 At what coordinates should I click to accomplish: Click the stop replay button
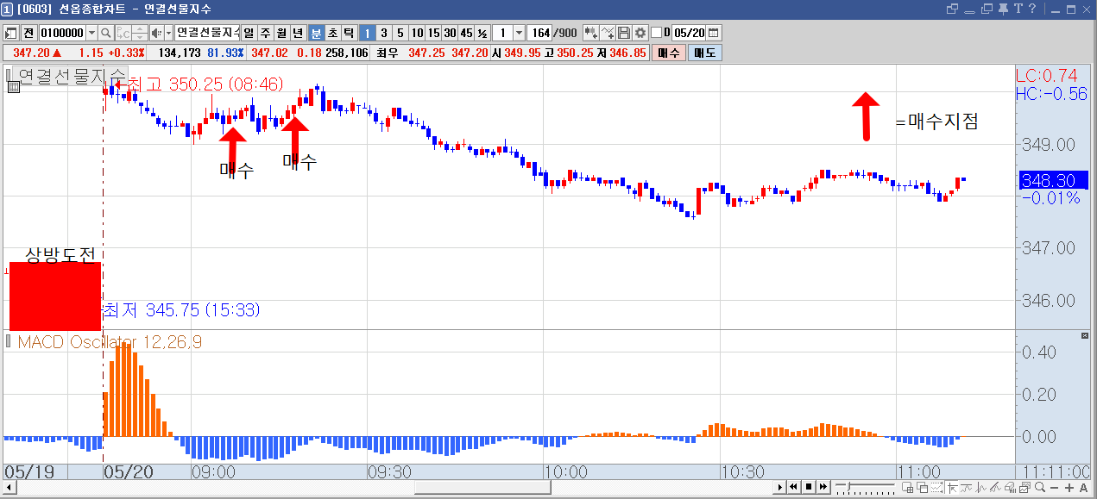coord(809,488)
